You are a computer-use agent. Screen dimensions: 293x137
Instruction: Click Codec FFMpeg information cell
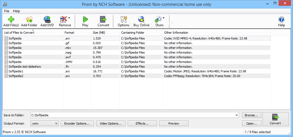[202, 76]
